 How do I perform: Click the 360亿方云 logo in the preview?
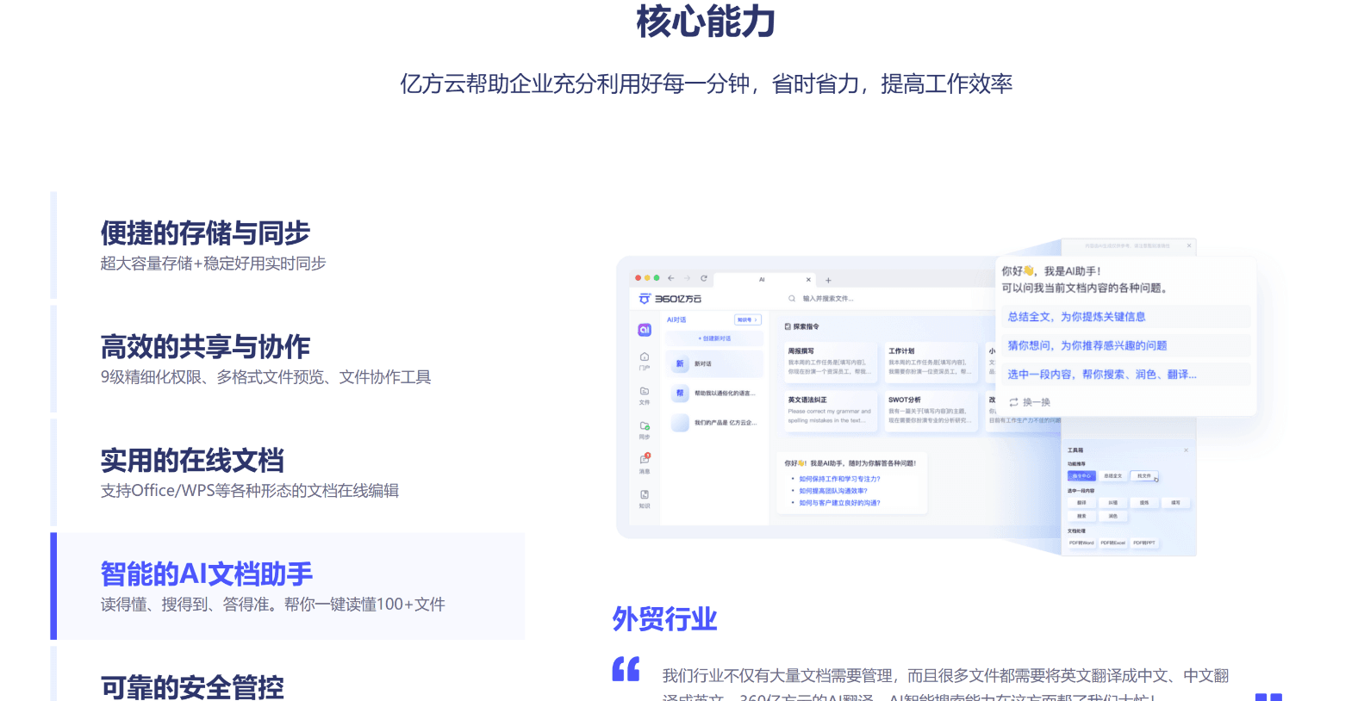670,299
